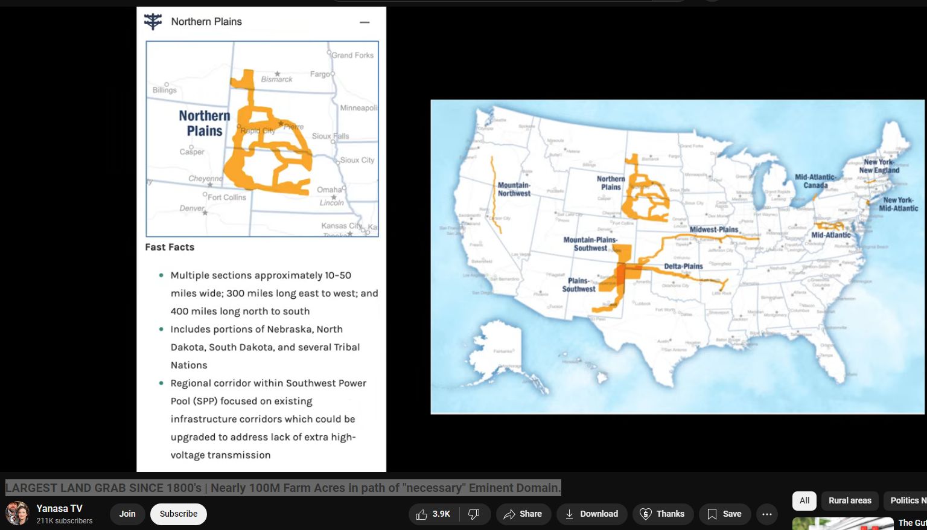
Task: Click Omaha on the Northern Plains map
Action: tap(330, 190)
